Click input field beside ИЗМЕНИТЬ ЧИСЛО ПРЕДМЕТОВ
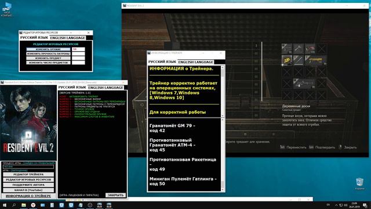Viewport: 371px width, 209px height. (x=78, y=63)
